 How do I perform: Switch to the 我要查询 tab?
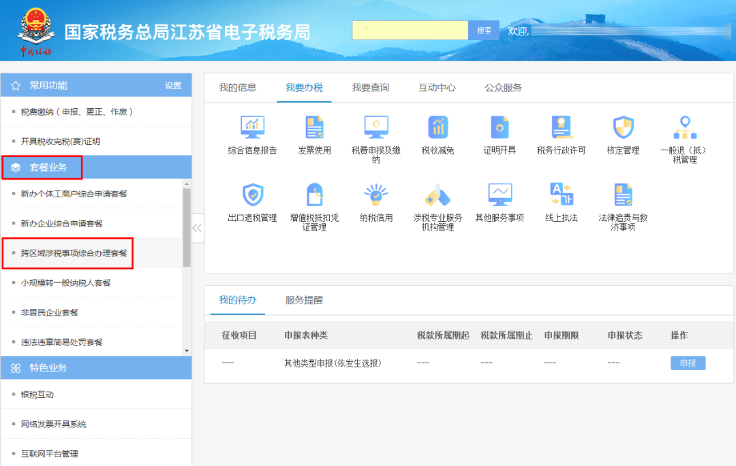click(x=370, y=88)
